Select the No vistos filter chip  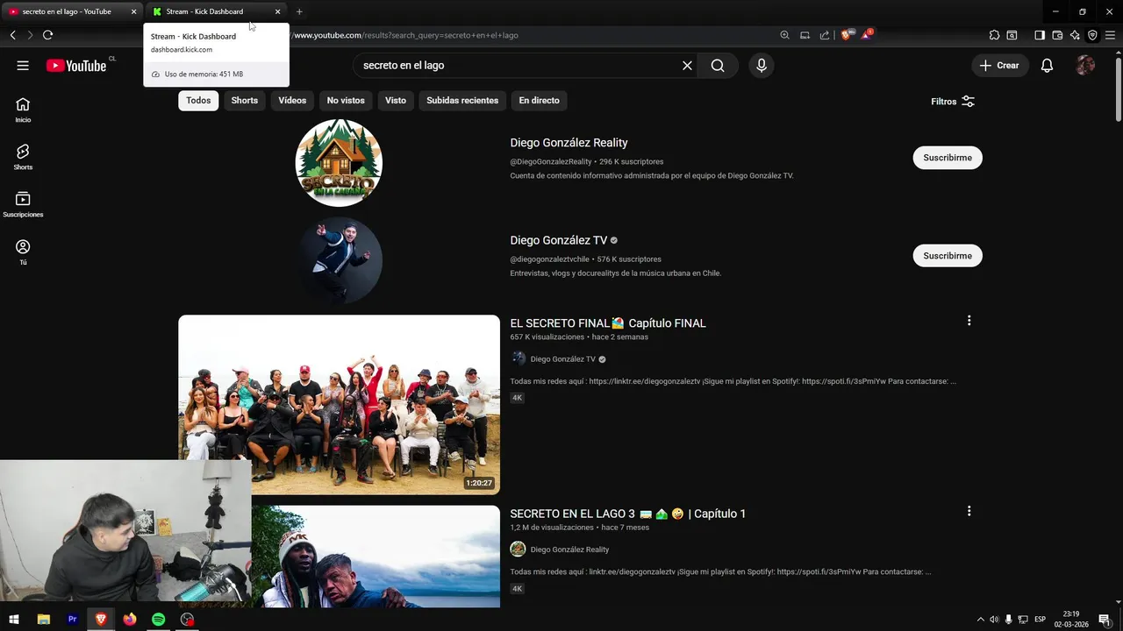click(346, 101)
